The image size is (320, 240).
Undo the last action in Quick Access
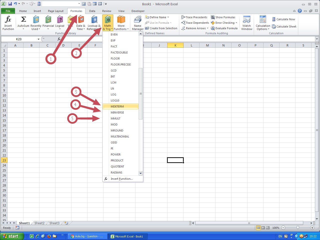[15, 4]
